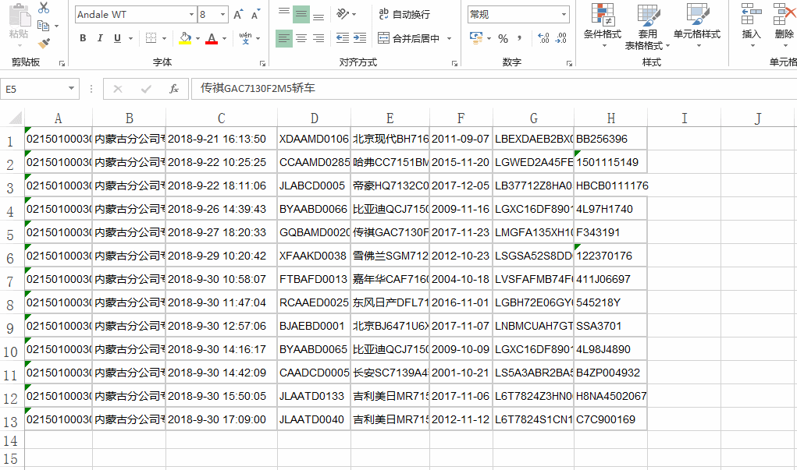797x470 pixels.
Task: Click the Delete cells (删除) button
Action: (784, 25)
